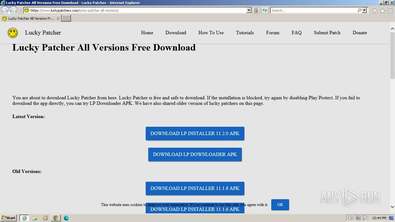Open the recent pages dropdown arrow
The width and height of the screenshot is (395, 222).
tap(20, 10)
